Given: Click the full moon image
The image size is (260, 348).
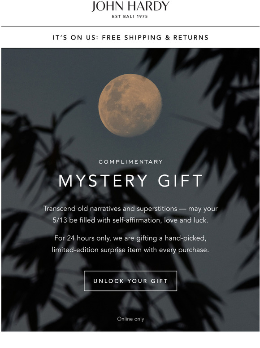Looking at the screenshot, I should 130,105.
